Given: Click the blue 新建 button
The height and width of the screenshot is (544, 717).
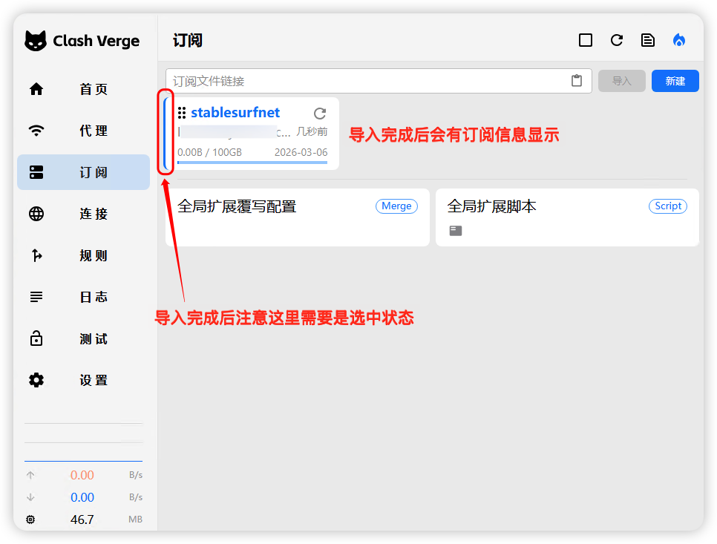Looking at the screenshot, I should click(x=675, y=81).
